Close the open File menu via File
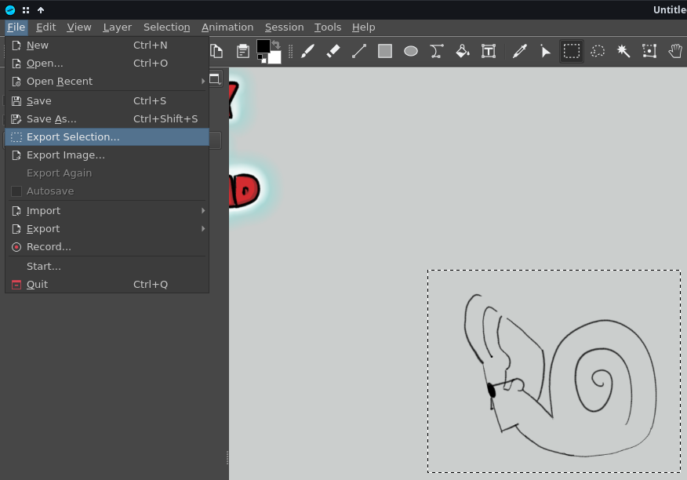 coord(16,27)
